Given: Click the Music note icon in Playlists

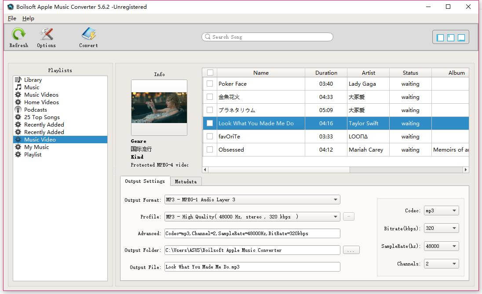Looking at the screenshot, I should pyautogui.click(x=18, y=87).
